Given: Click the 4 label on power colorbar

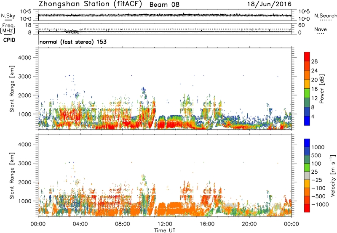Looking at the screenshot, I should click(x=313, y=117).
